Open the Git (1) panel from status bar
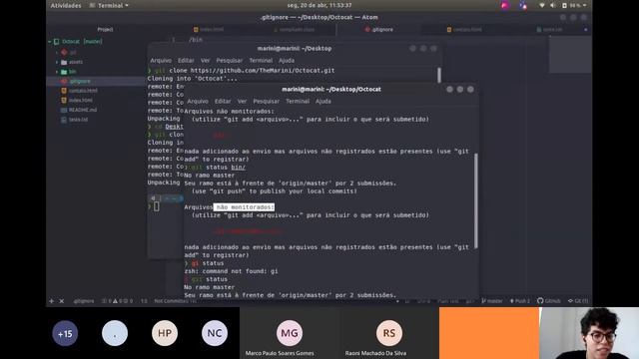The height and width of the screenshot is (359, 639). pos(578,301)
